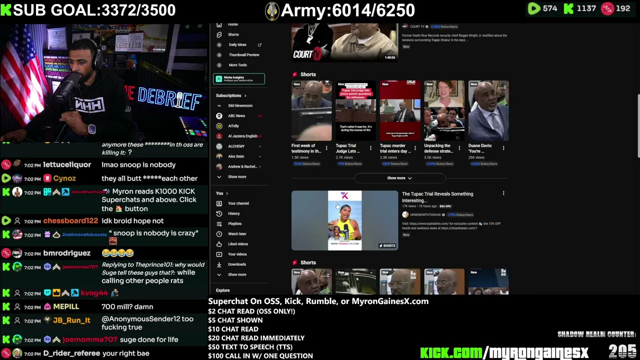Viewport: 640px width, 360px height.
Task: Open options menu for 'Duane Davis' short
Action: click(x=503, y=148)
